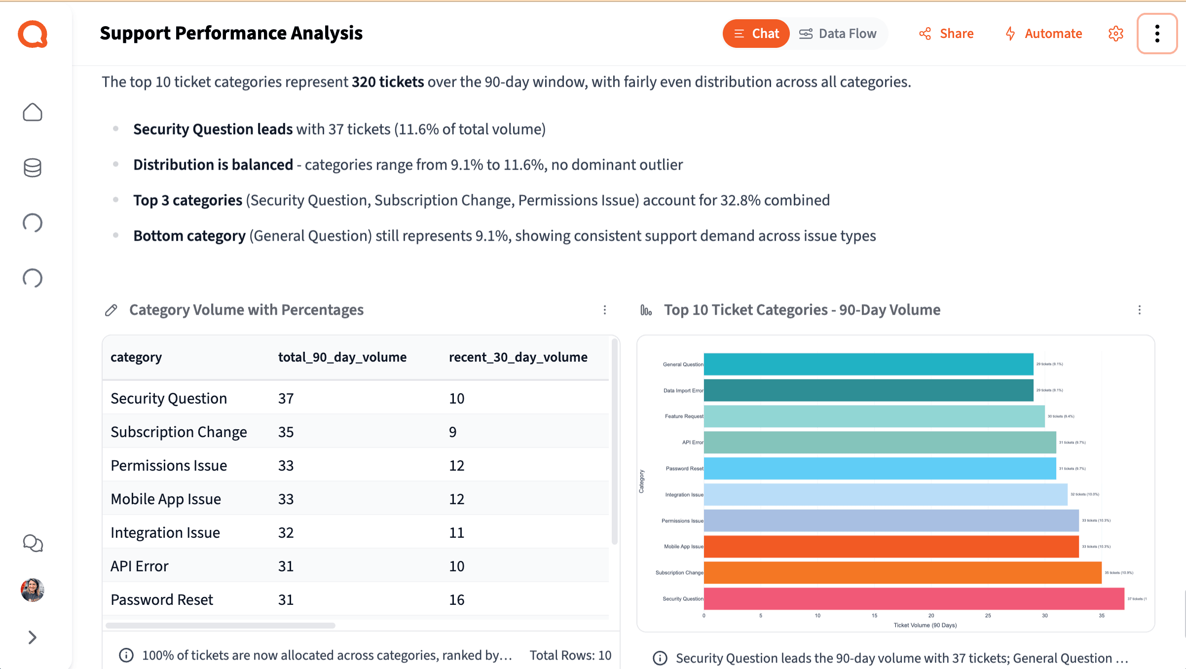Open options menu for Top 10 chart
The width and height of the screenshot is (1186, 669).
click(x=1139, y=310)
